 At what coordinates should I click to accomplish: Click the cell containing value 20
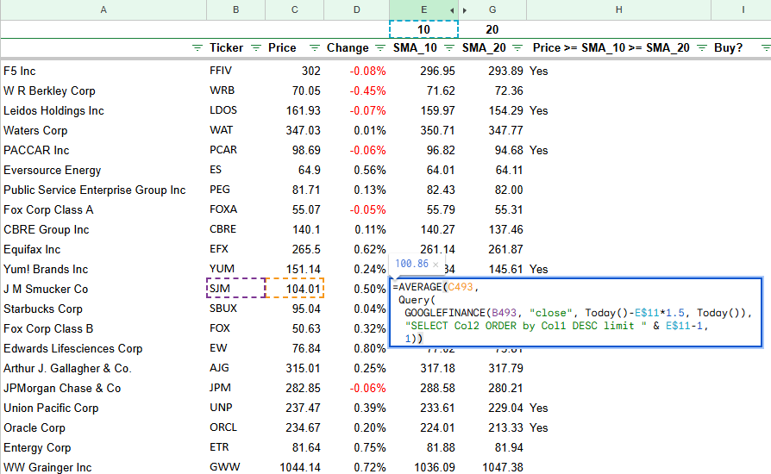(492, 29)
